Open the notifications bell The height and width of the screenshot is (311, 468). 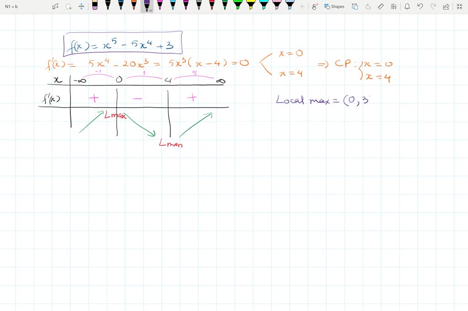[407, 6]
